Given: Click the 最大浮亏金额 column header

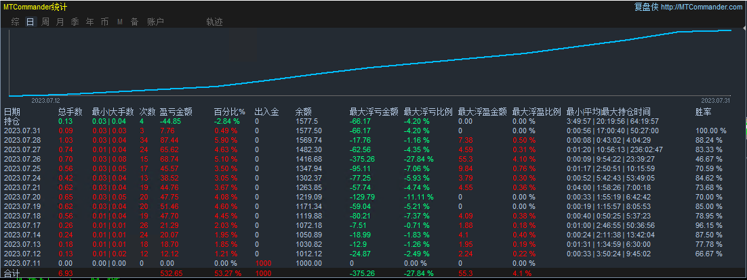Looking at the screenshot, I should coord(373,112).
